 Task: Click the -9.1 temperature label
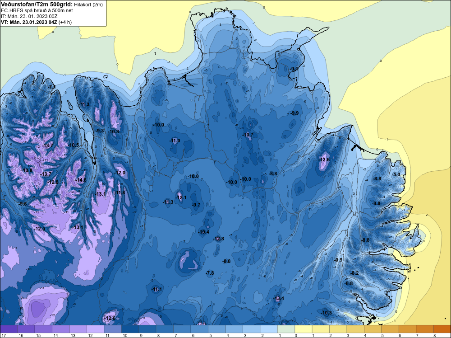coord(294,69)
